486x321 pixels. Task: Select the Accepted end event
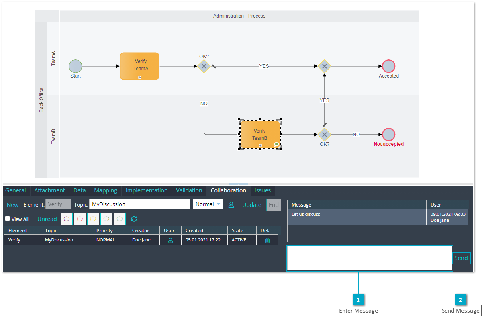point(388,66)
